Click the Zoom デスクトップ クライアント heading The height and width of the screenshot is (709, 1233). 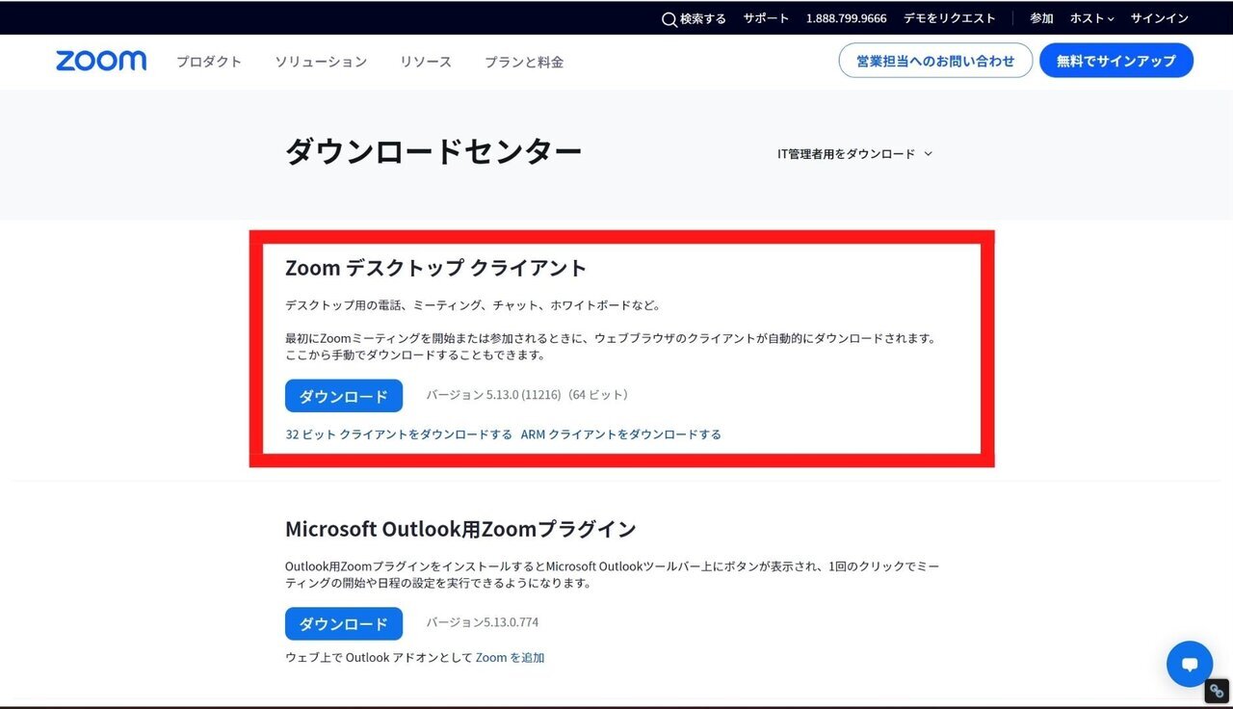[435, 268]
